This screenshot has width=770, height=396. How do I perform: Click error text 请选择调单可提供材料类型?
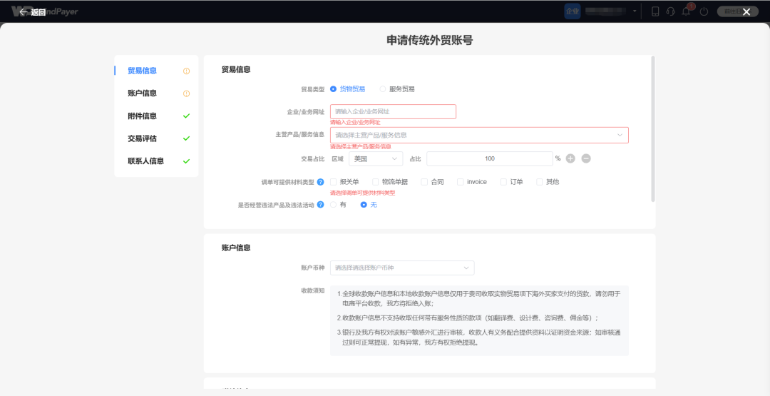click(x=362, y=193)
